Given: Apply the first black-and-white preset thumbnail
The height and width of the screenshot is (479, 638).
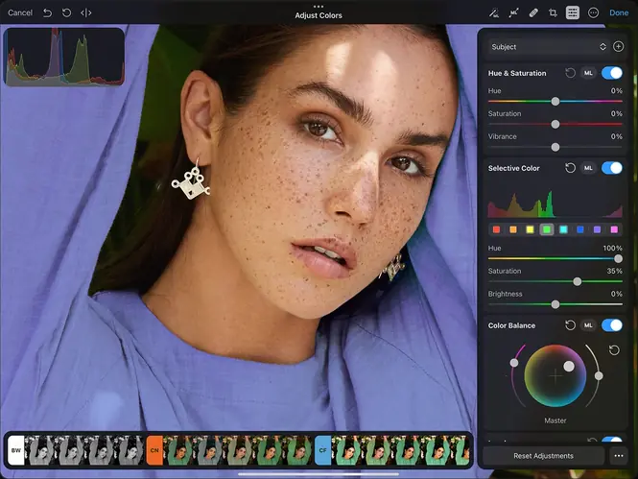Looking at the screenshot, I should [x=39, y=450].
